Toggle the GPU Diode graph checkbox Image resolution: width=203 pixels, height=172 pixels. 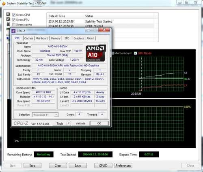click(x=135, y=53)
